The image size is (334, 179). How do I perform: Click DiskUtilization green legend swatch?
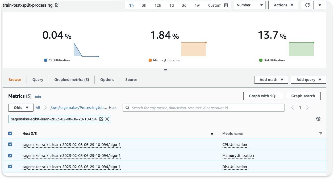(261, 60)
